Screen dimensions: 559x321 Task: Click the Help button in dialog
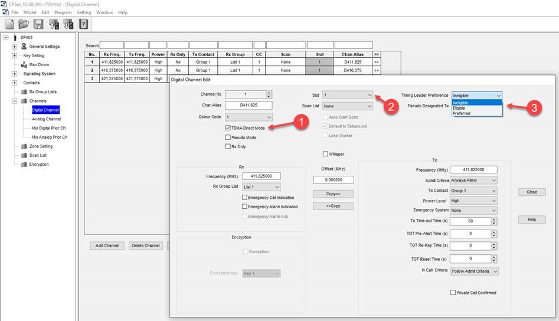coord(531,220)
